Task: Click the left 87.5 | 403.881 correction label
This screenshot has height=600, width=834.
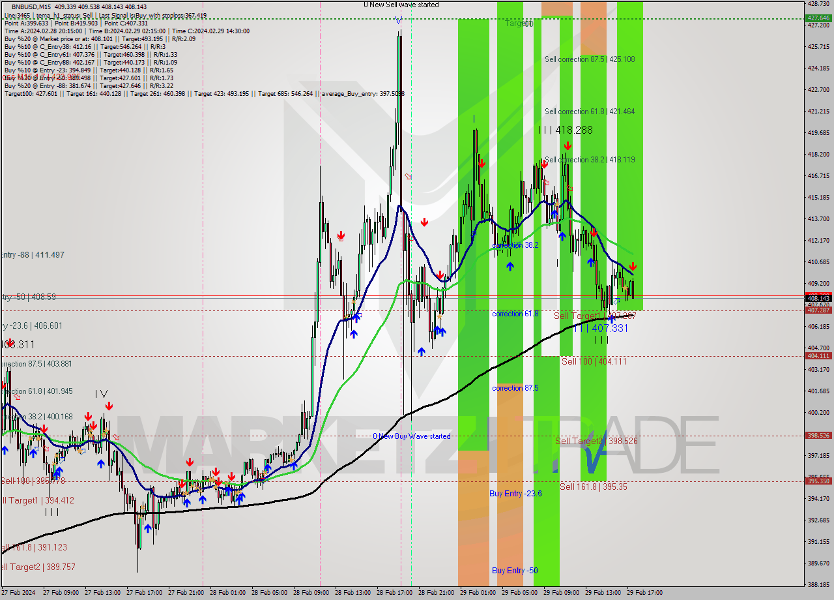Action: click(x=36, y=364)
